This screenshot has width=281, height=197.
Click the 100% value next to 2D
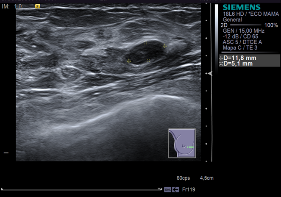(x=271, y=25)
